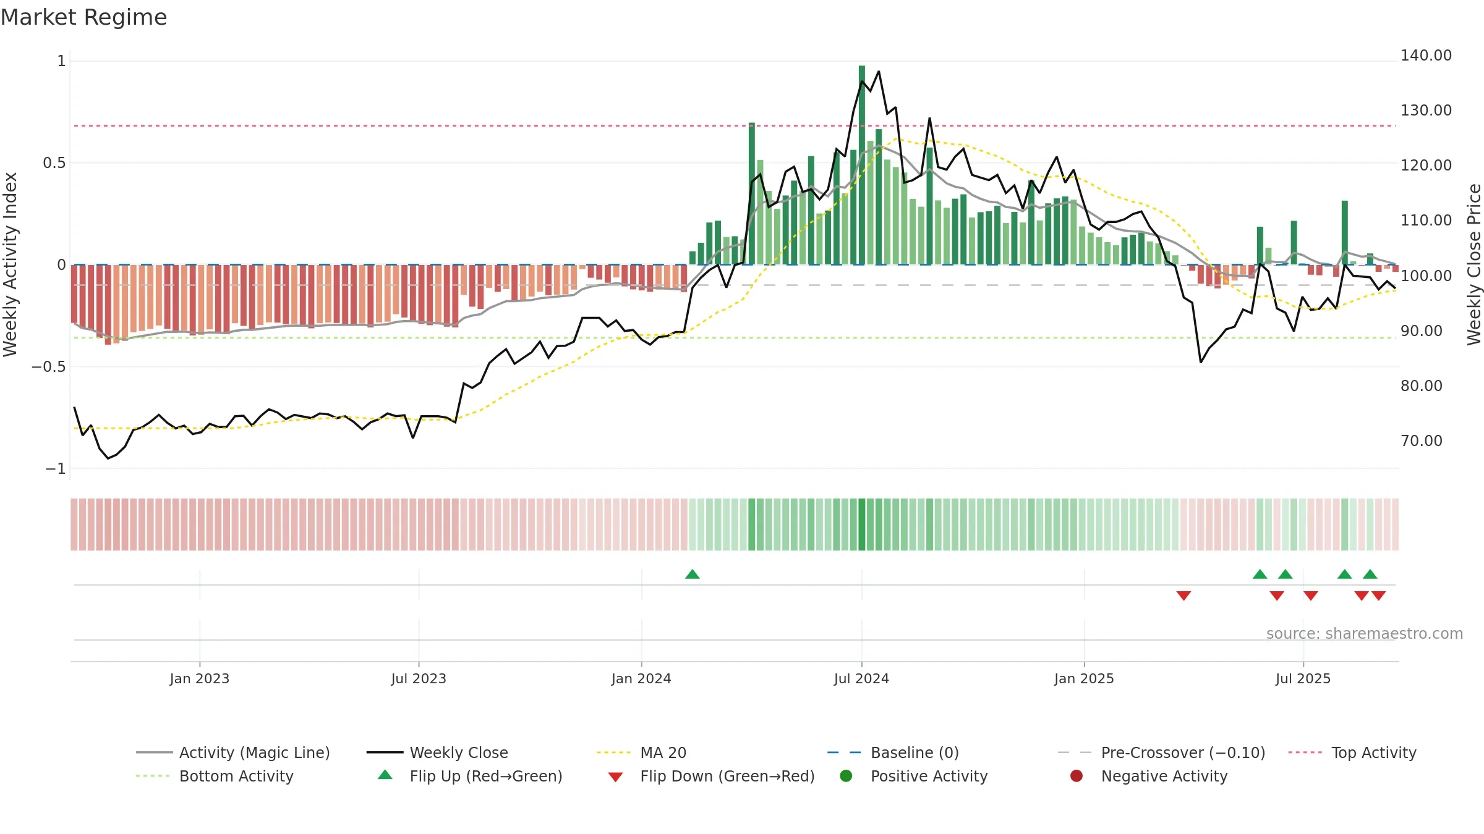Click the −0.5 activity index axis label
1484x834 pixels.
click(49, 367)
